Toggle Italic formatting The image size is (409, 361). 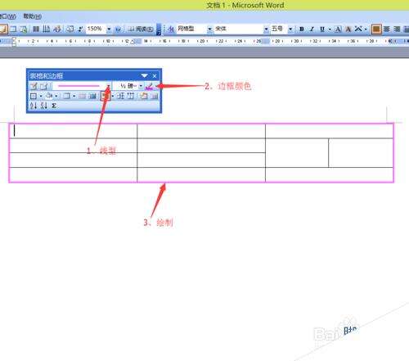point(312,29)
